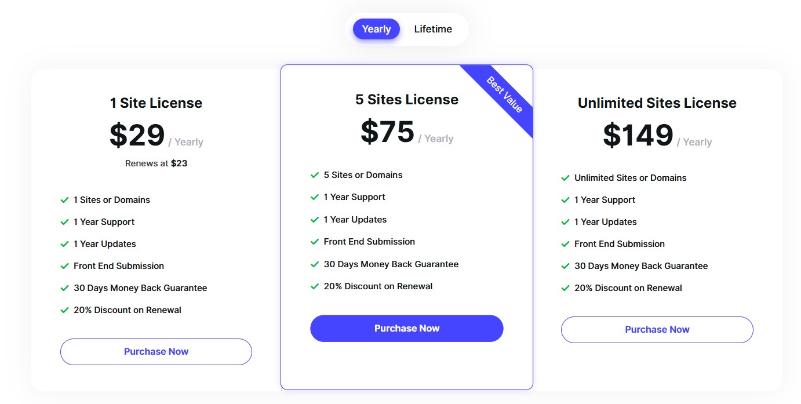Click the $149 yearly price
Image resolution: width=801 pixels, height=404 pixels.
point(638,136)
